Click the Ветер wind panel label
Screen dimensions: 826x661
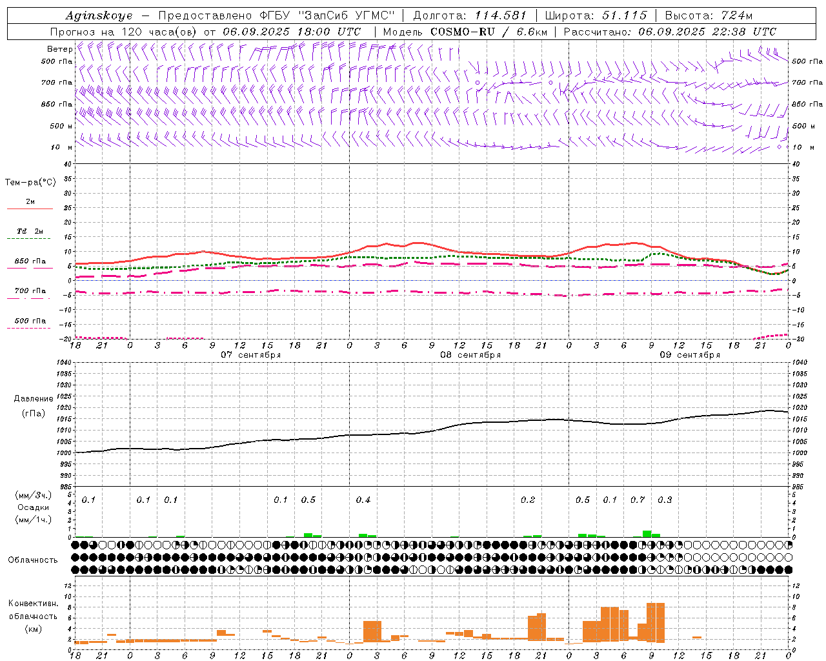coord(59,49)
